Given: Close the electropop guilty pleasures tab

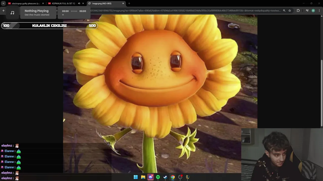Looking at the screenshot, I should pyautogui.click(x=43, y=4).
